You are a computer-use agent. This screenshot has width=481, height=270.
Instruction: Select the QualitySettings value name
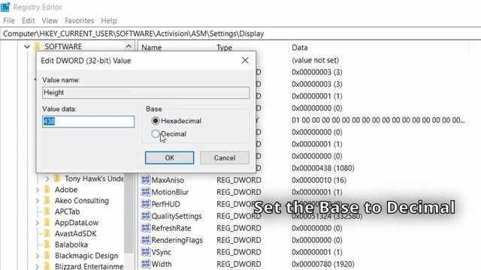point(177,216)
